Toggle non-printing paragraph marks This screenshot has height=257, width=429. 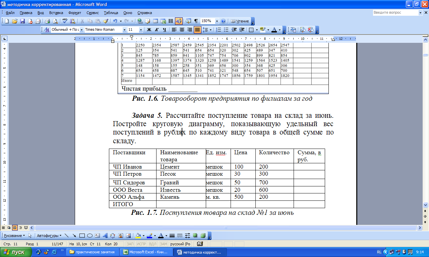pos(196,21)
